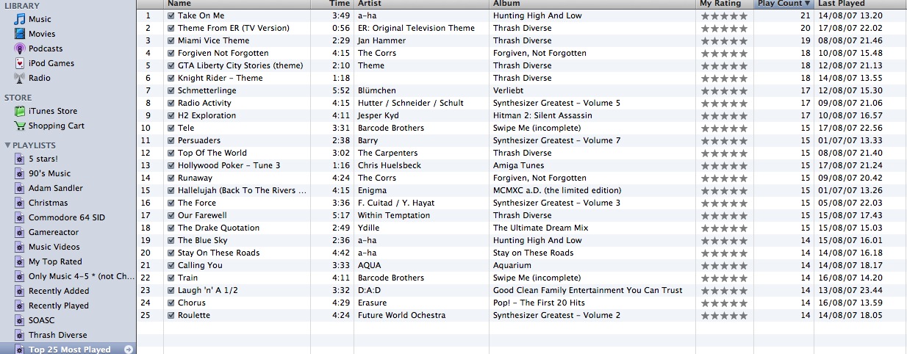This screenshot has height=354, width=907.
Task: Sort by the My Rating column header
Action: 725,4
